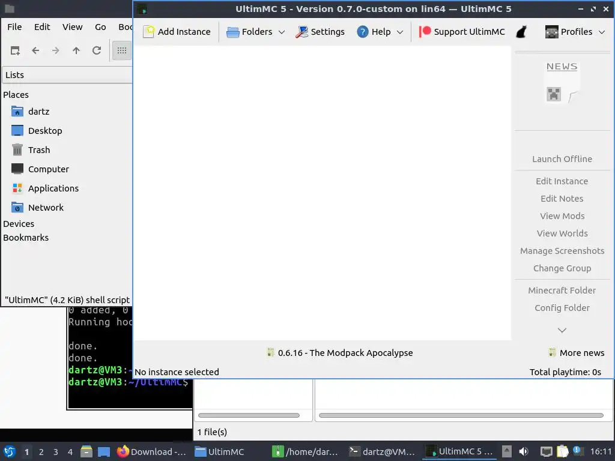The image size is (615, 461).
Task: Go up one folder in file manager
Action: 76,50
